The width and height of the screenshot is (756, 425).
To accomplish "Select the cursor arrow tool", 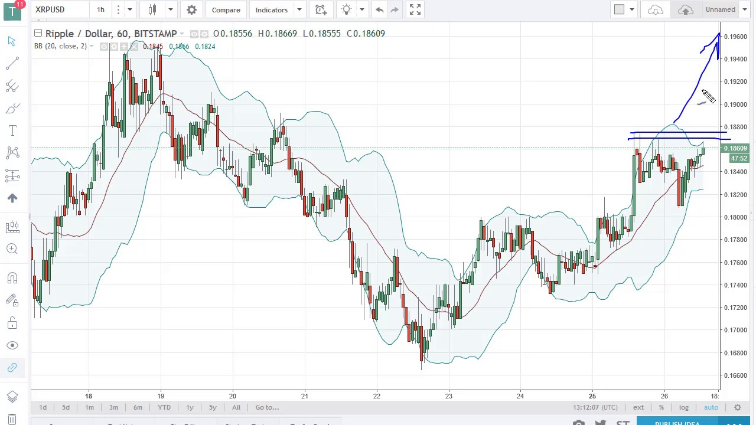I will pyautogui.click(x=12, y=41).
